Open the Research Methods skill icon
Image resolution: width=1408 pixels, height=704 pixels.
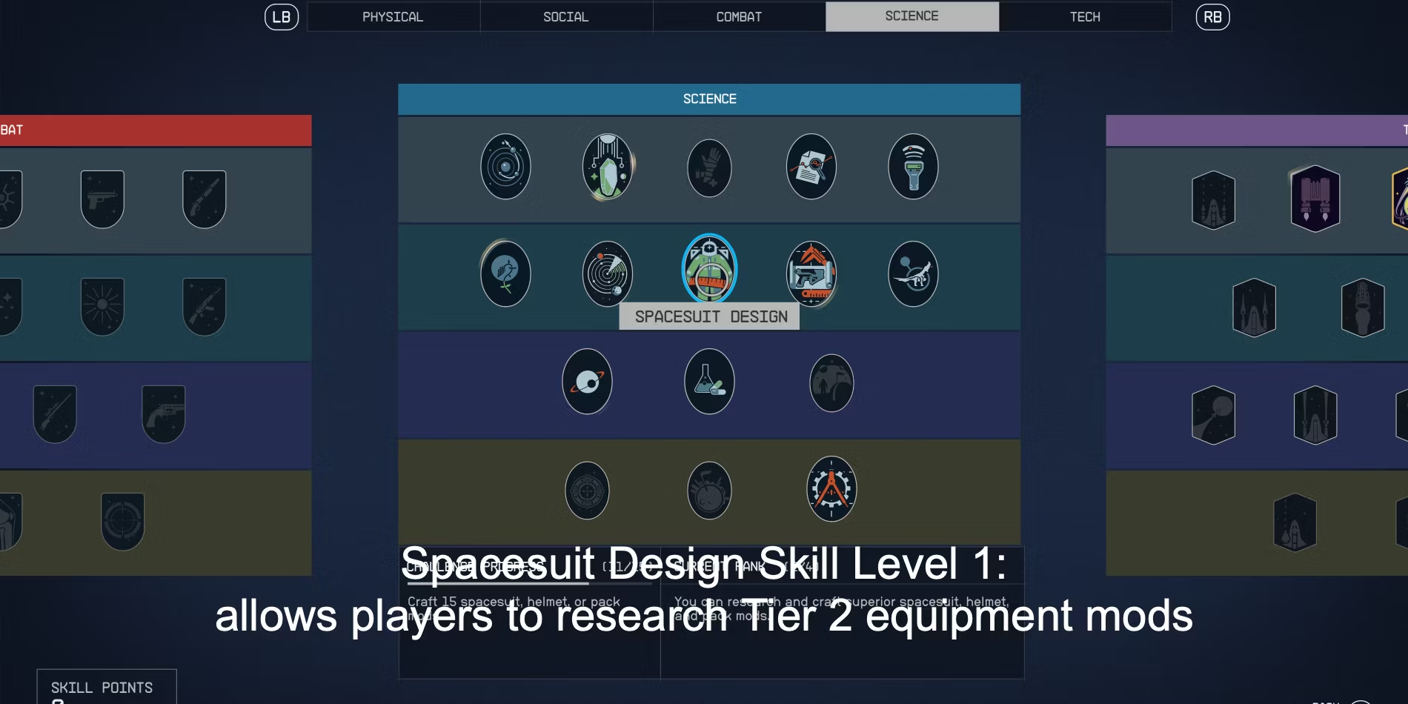[811, 167]
